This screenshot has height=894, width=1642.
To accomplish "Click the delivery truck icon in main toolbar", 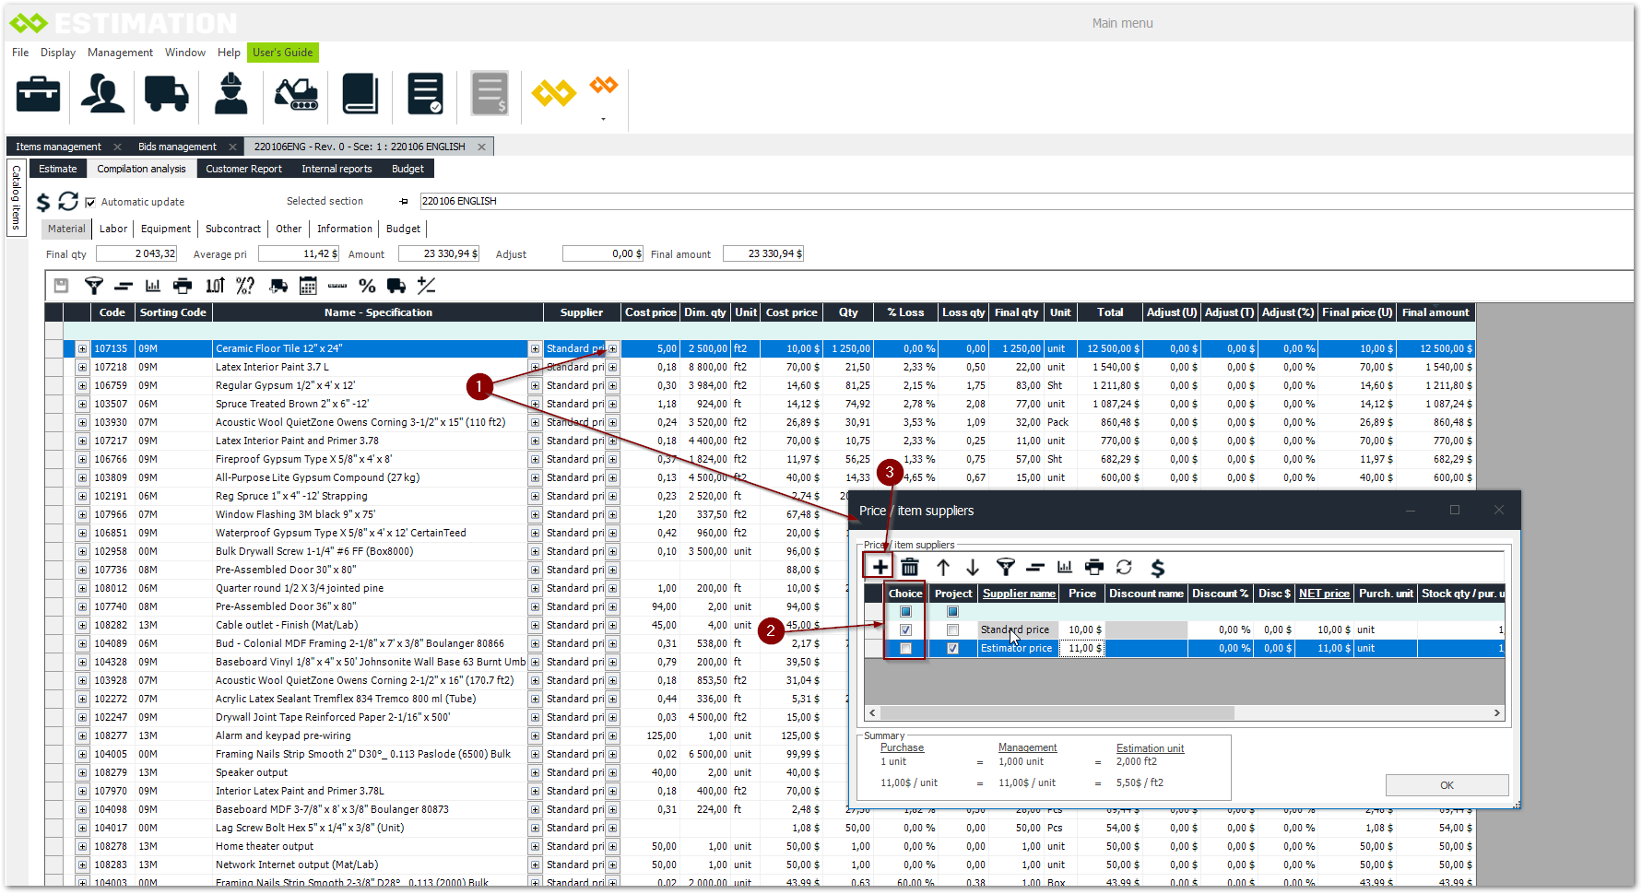I will click(167, 94).
